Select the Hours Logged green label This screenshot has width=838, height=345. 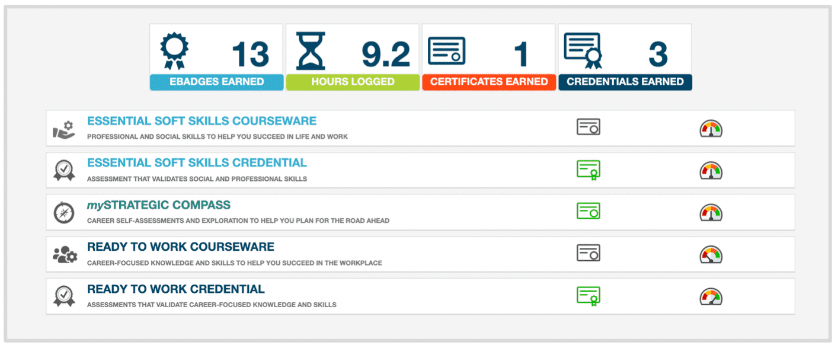click(x=353, y=82)
